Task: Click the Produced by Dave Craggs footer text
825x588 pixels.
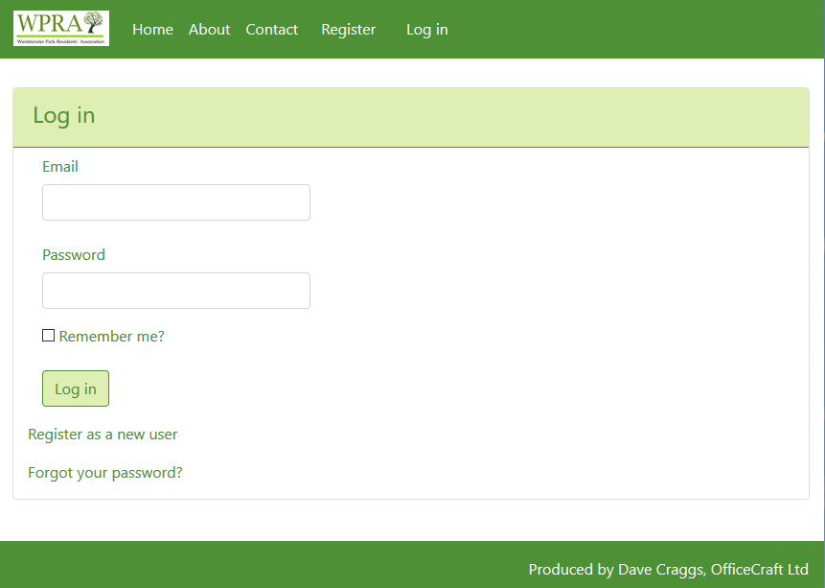Action: point(668,570)
